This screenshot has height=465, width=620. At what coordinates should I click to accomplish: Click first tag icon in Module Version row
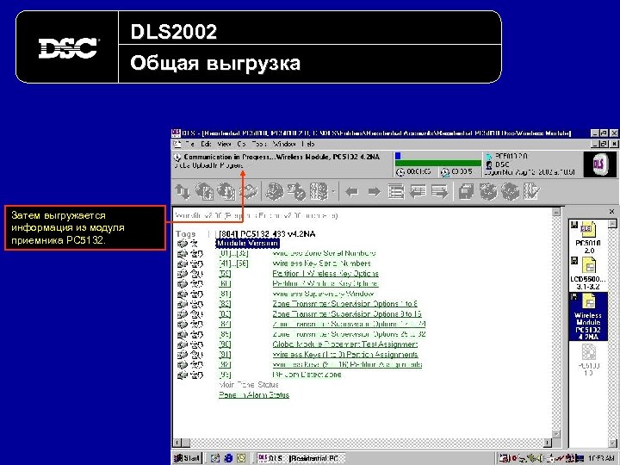182,244
